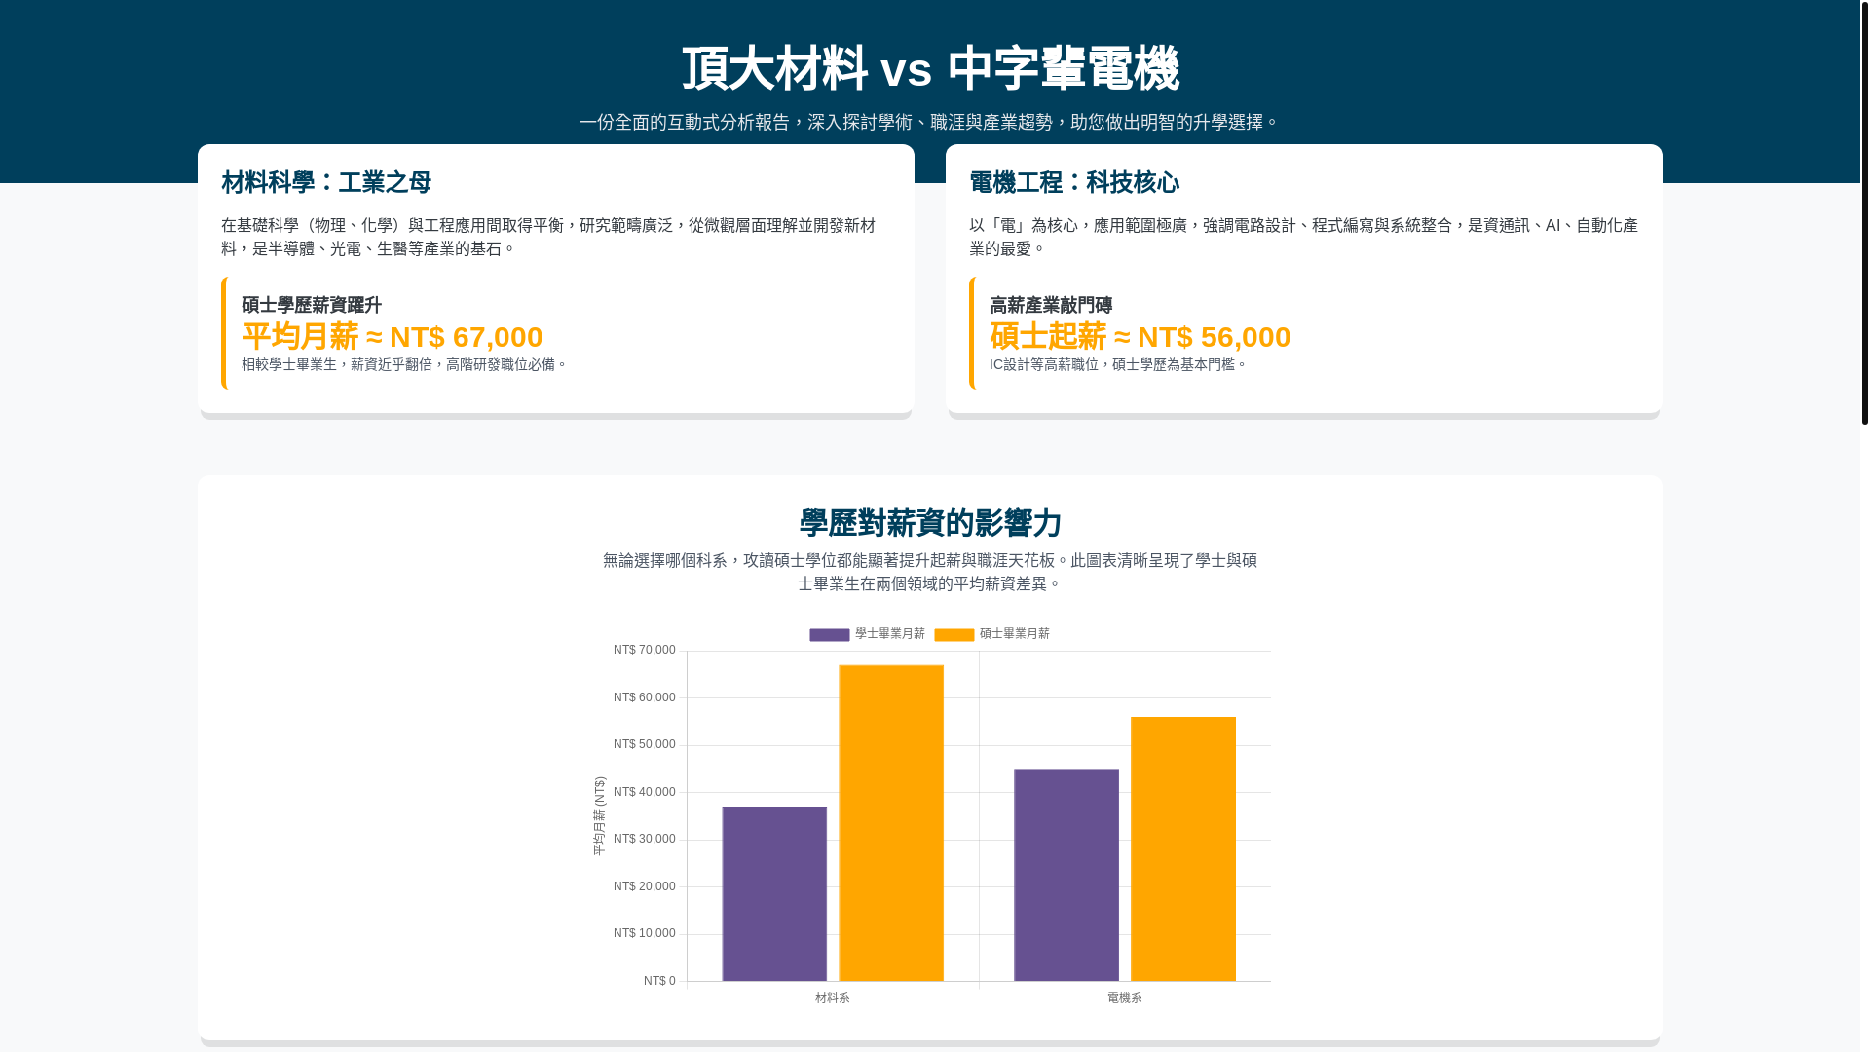Click the y-axis tick NT$ 50,000

[645, 744]
